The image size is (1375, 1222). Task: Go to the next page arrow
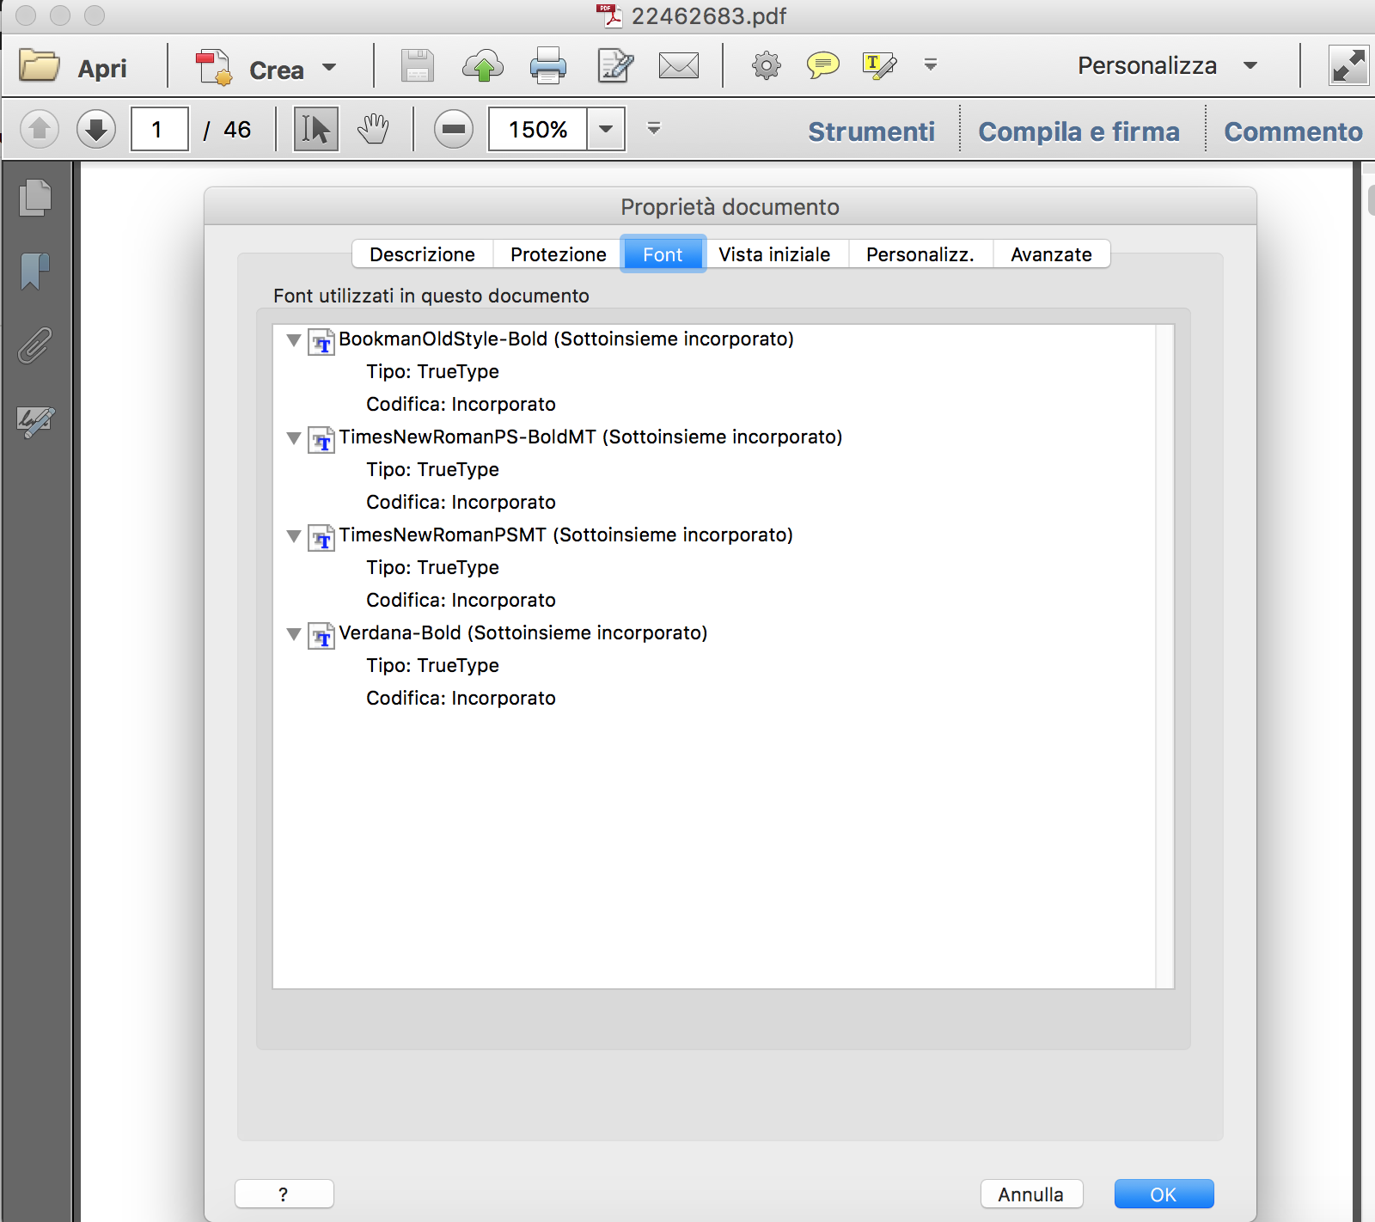click(x=96, y=130)
